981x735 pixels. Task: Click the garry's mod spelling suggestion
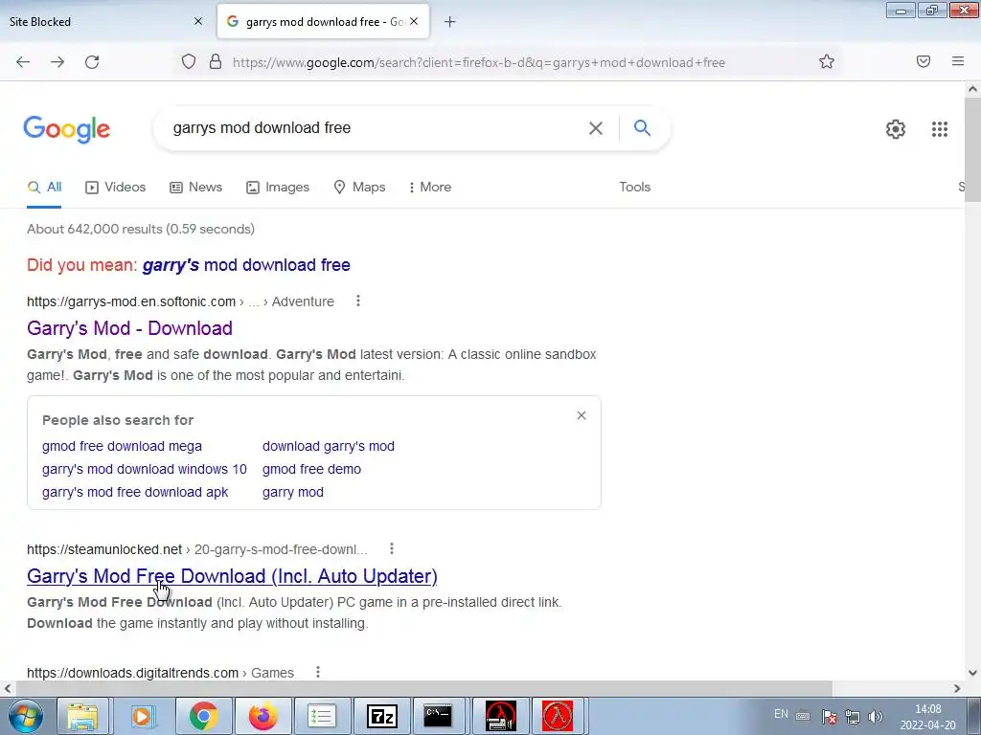pos(246,265)
